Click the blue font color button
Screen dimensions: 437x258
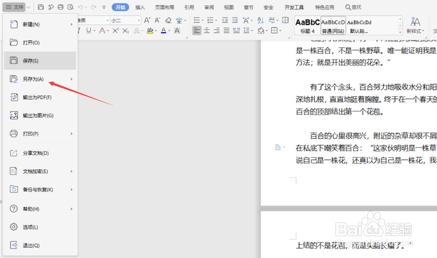click(x=164, y=31)
